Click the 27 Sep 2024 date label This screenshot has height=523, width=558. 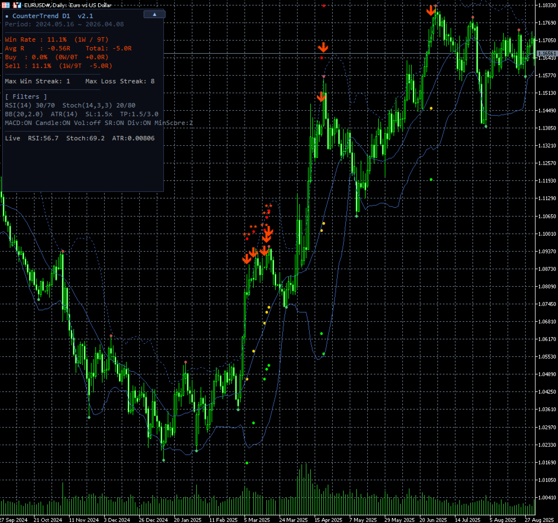pyautogui.click(x=14, y=520)
